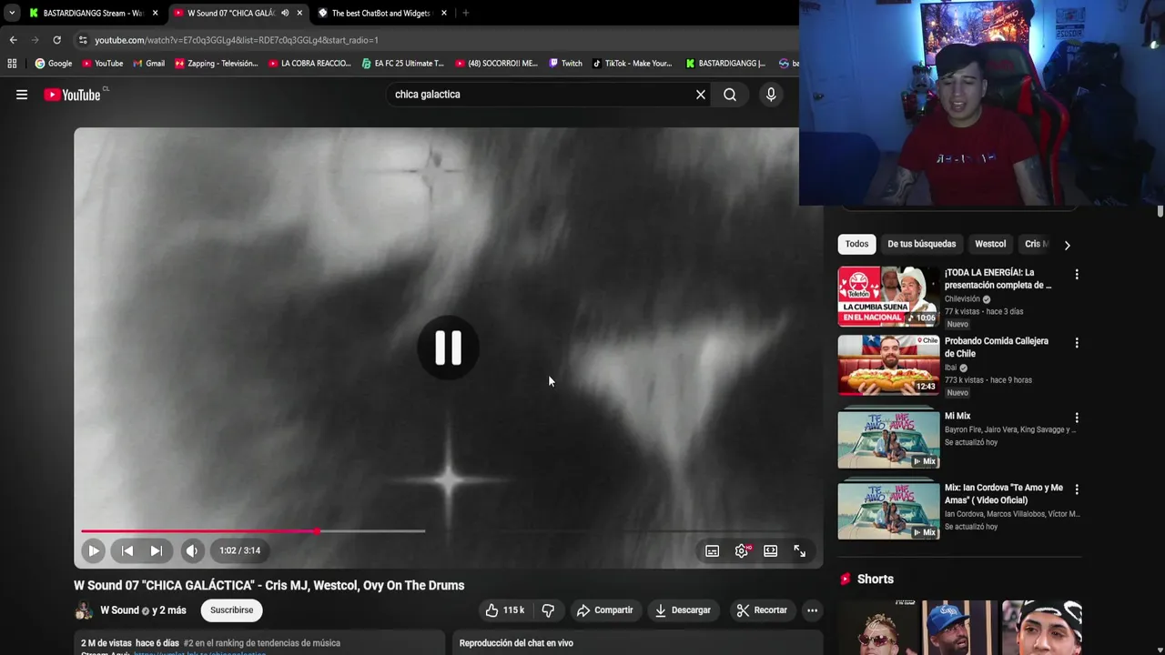Click Reproducción del chat en vivo header

(x=516, y=643)
